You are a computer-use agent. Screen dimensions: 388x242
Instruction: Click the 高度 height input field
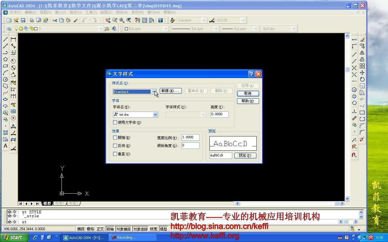(x=219, y=114)
